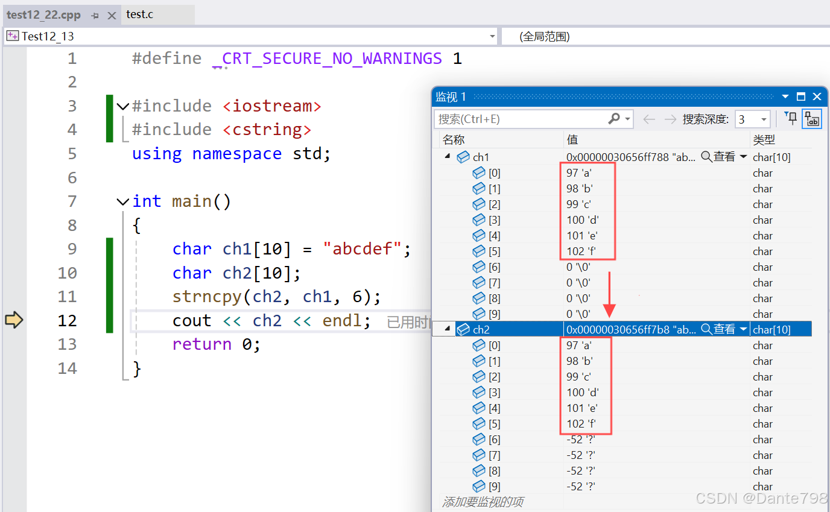Click the 搜索深度: label
The height and width of the screenshot is (512, 830).
coord(706,119)
